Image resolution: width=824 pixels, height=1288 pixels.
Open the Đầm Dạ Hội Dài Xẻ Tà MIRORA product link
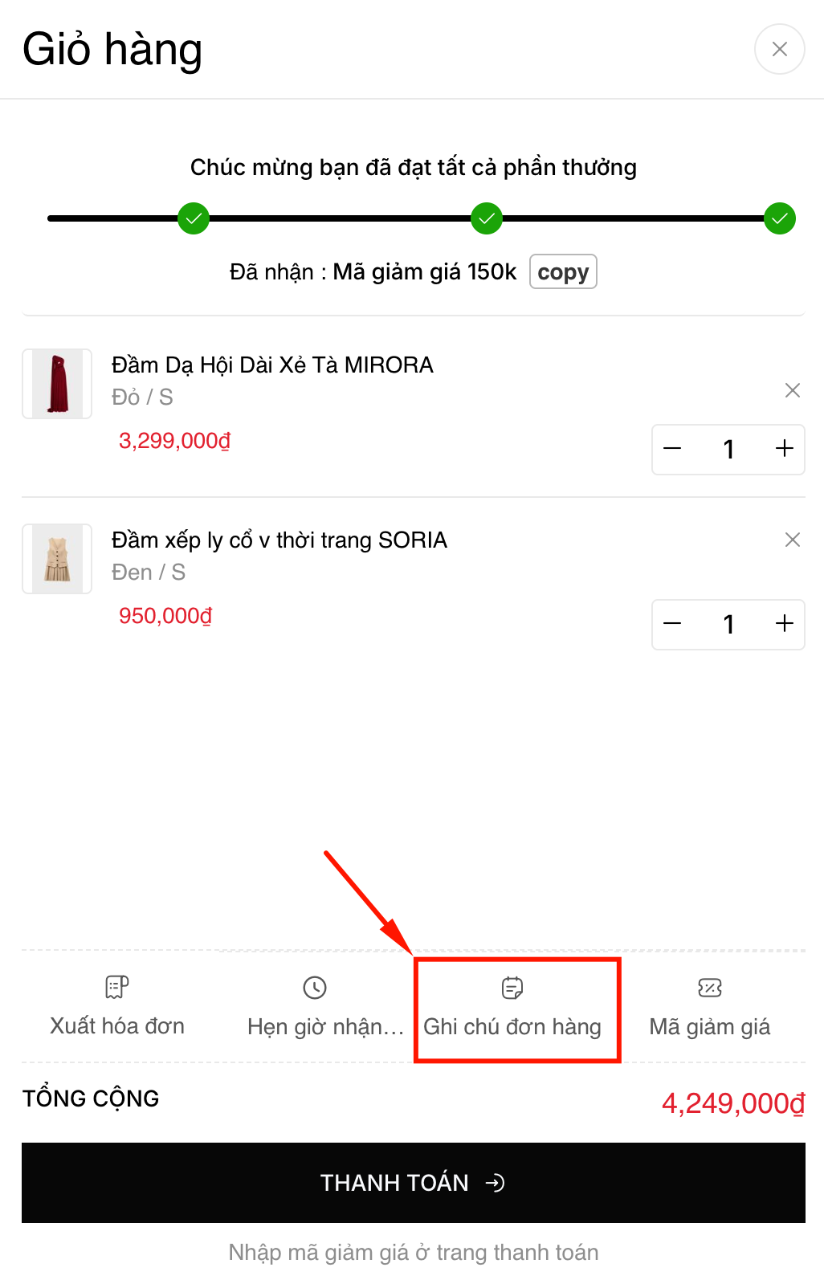pos(272,365)
